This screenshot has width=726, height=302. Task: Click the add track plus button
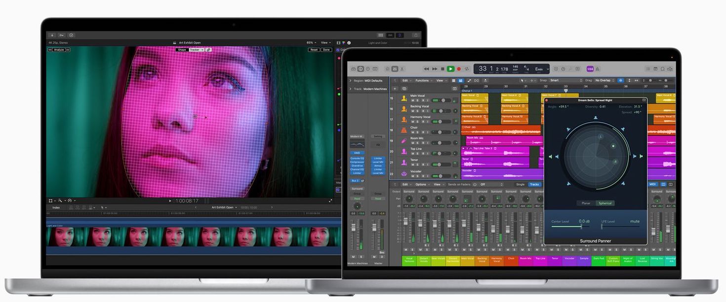pos(395,89)
